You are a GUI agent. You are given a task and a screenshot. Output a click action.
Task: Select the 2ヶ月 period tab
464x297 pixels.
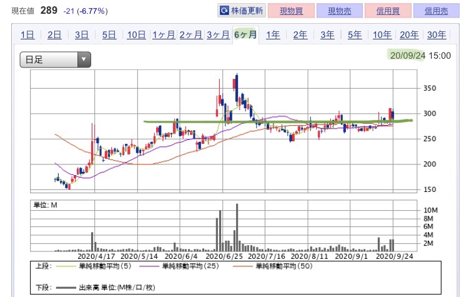click(191, 35)
